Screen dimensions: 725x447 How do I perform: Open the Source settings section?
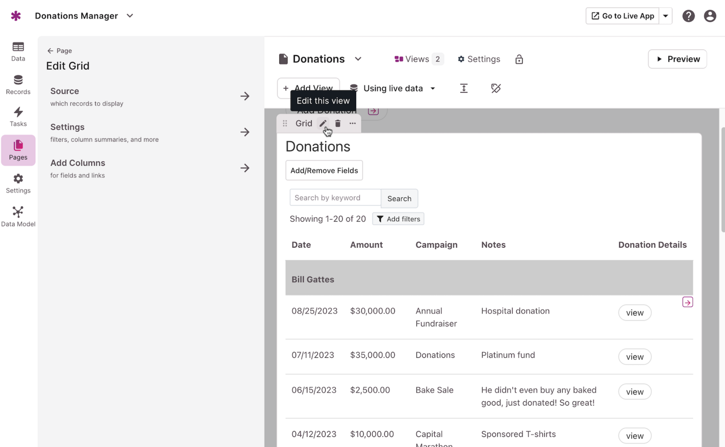150,97
